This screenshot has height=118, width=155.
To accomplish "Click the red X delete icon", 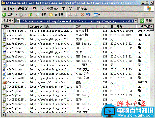I will 82,15.
